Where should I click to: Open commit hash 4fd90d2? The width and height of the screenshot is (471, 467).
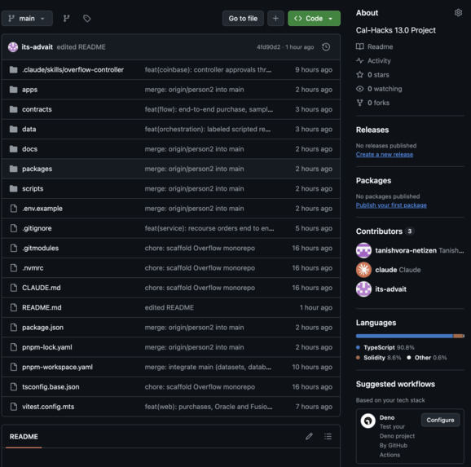(x=268, y=47)
